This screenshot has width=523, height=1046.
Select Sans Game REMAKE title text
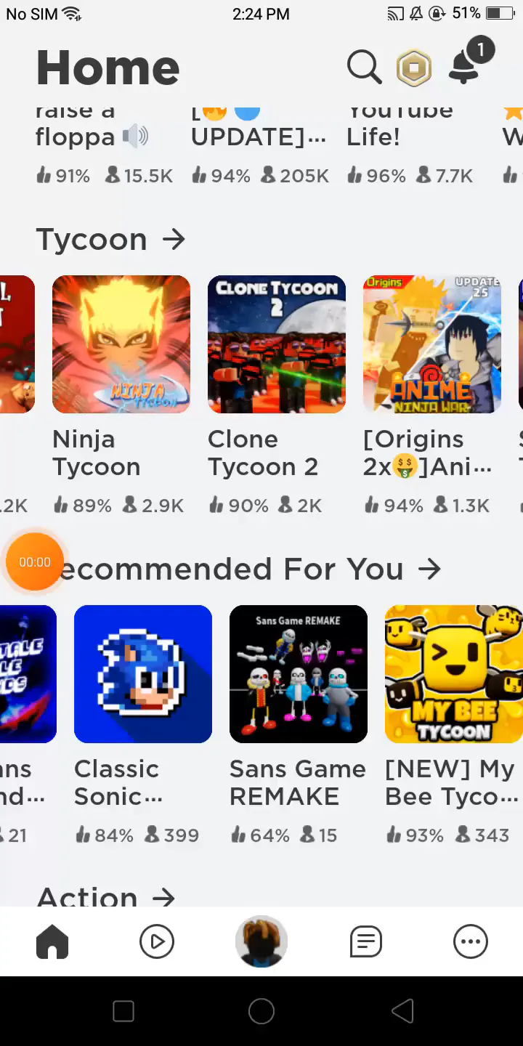point(298,783)
